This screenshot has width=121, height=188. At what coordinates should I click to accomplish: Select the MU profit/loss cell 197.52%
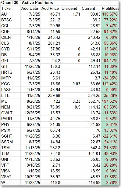(x=110, y=101)
